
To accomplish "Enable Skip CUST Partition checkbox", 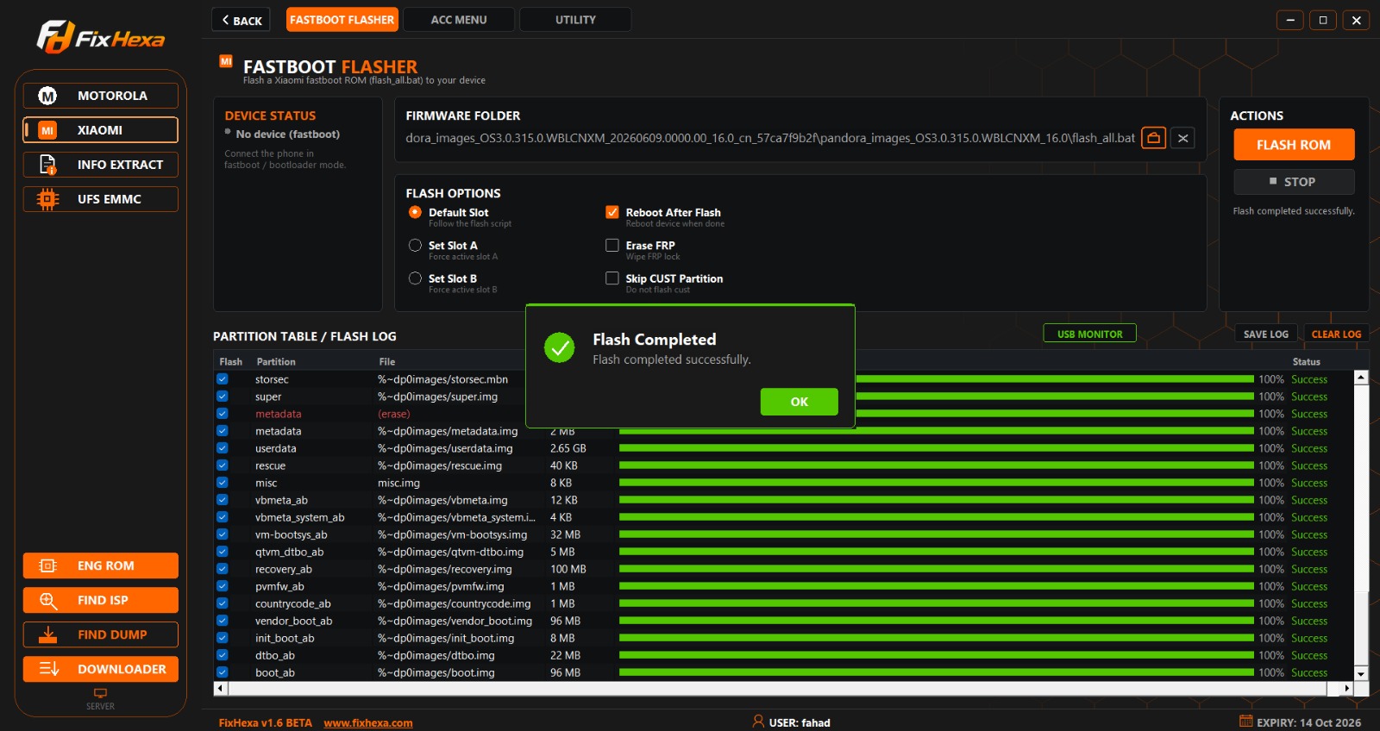I will (x=612, y=278).
